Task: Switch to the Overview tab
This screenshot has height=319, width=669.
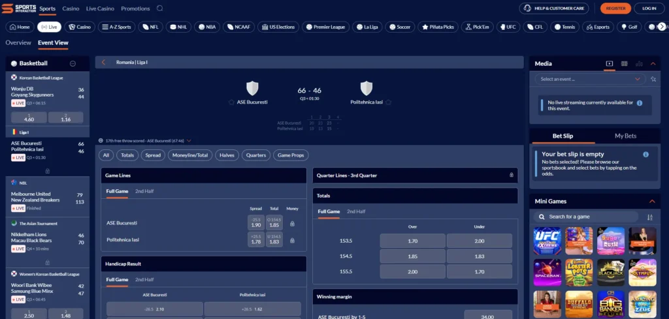Action: point(18,42)
